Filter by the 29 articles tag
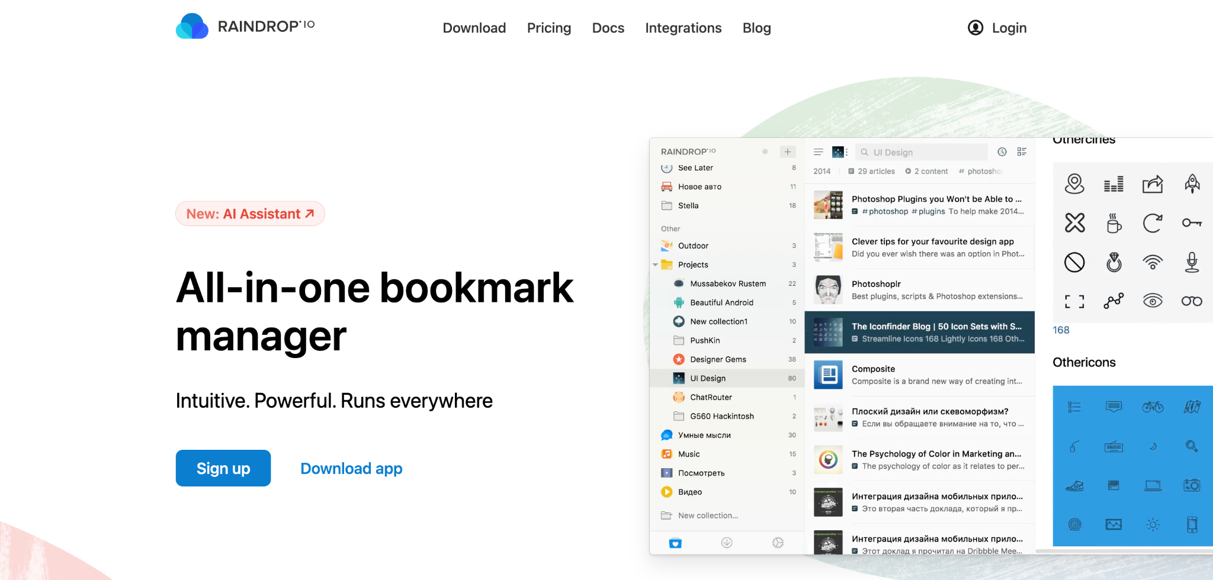The height and width of the screenshot is (580, 1213). (871, 171)
